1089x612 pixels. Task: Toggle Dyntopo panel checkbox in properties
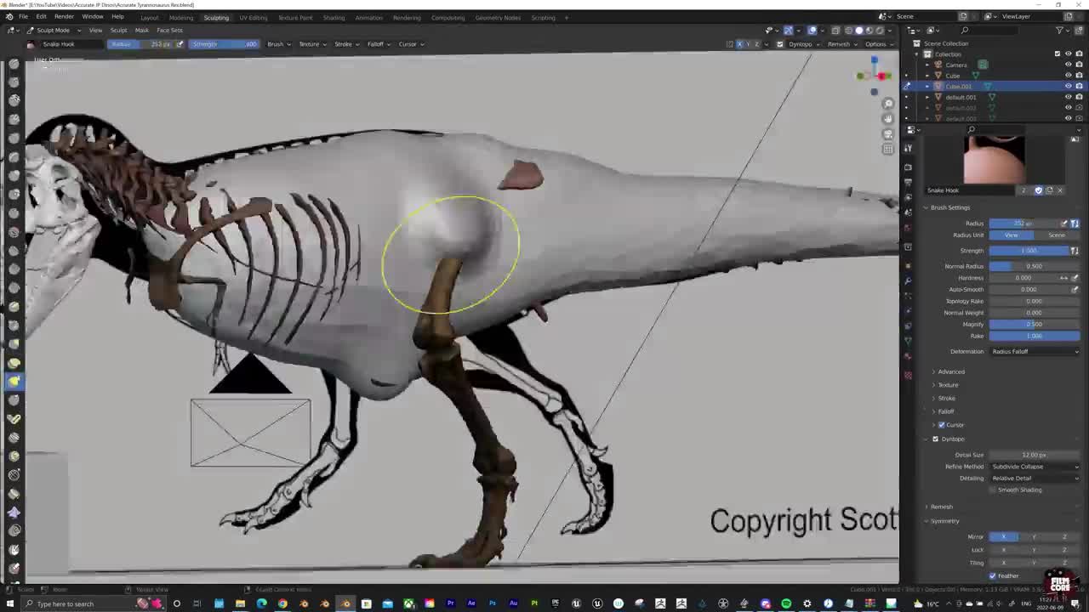[935, 439]
